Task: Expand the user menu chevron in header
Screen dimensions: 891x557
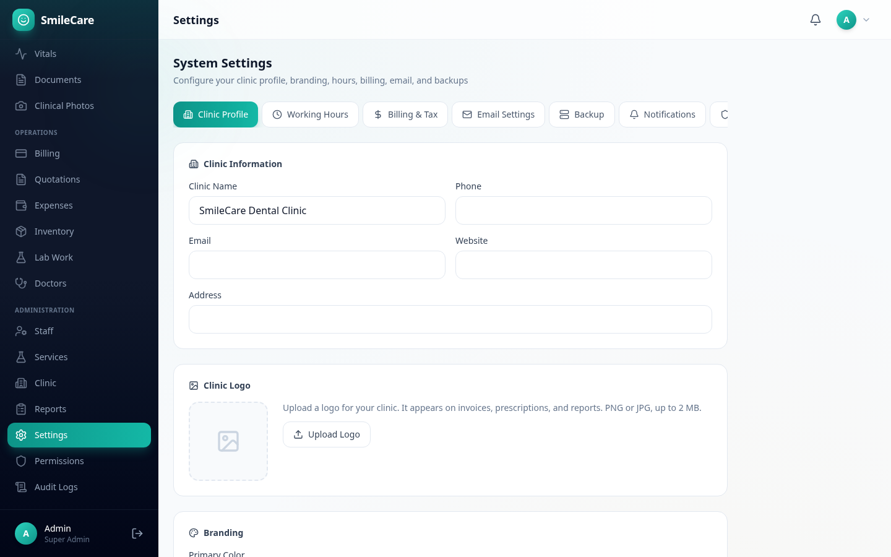Action: tap(866, 20)
